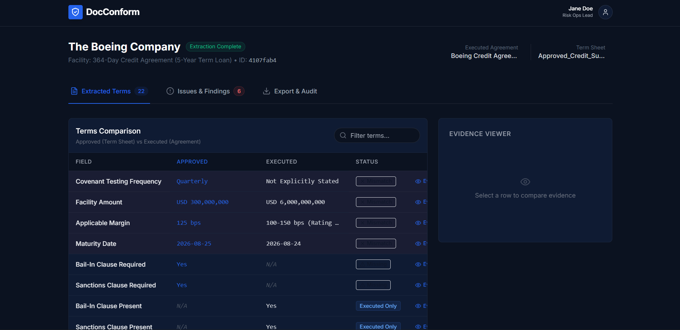Viewport: 680px width, 330px height.
Task: Click the approved date "2026-08-25"
Action: coord(194,244)
